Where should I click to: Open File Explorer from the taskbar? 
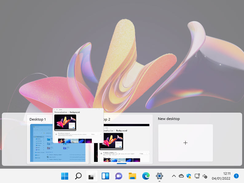tap(132, 176)
